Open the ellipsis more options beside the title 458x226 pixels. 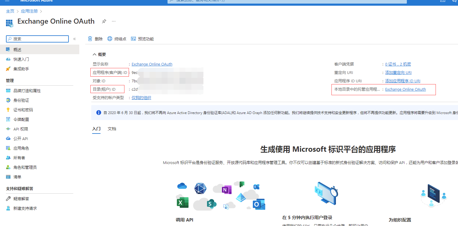[x=114, y=21]
